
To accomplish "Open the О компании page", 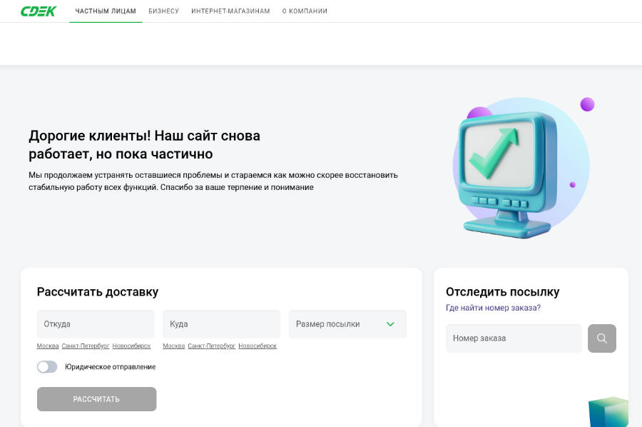I will tap(305, 11).
